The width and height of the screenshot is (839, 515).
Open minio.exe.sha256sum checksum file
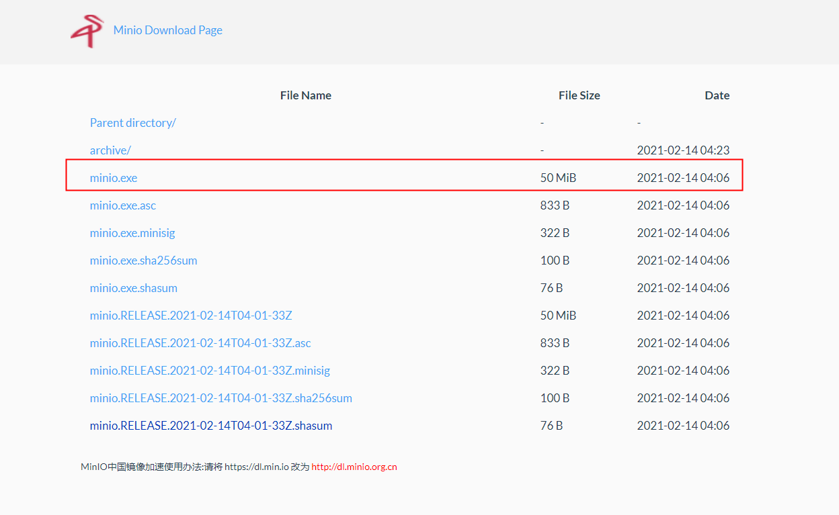(x=143, y=260)
